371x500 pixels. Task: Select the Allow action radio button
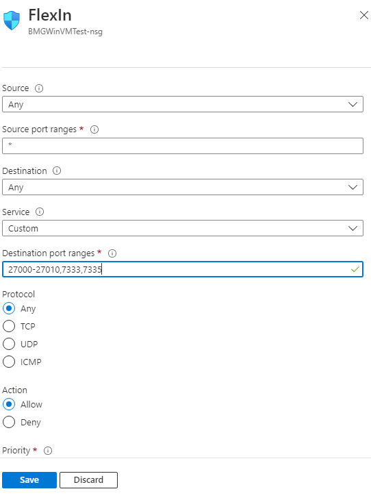click(9, 404)
